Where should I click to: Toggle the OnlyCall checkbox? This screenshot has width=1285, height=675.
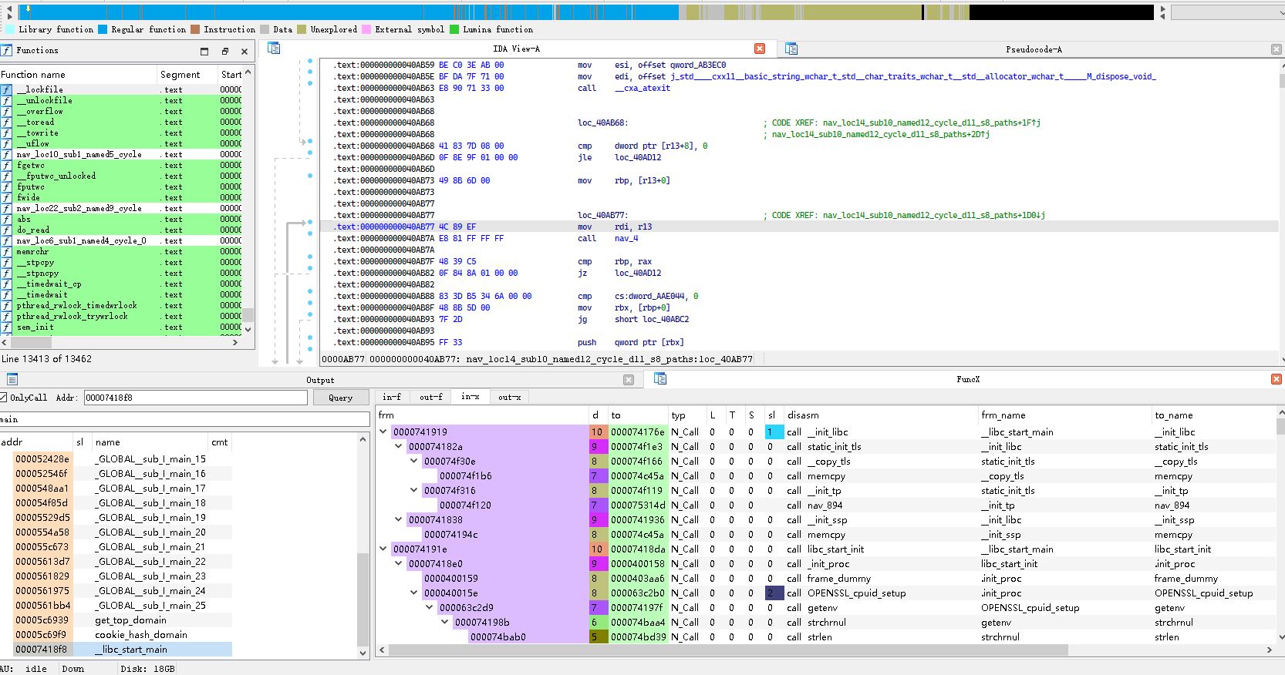point(4,398)
